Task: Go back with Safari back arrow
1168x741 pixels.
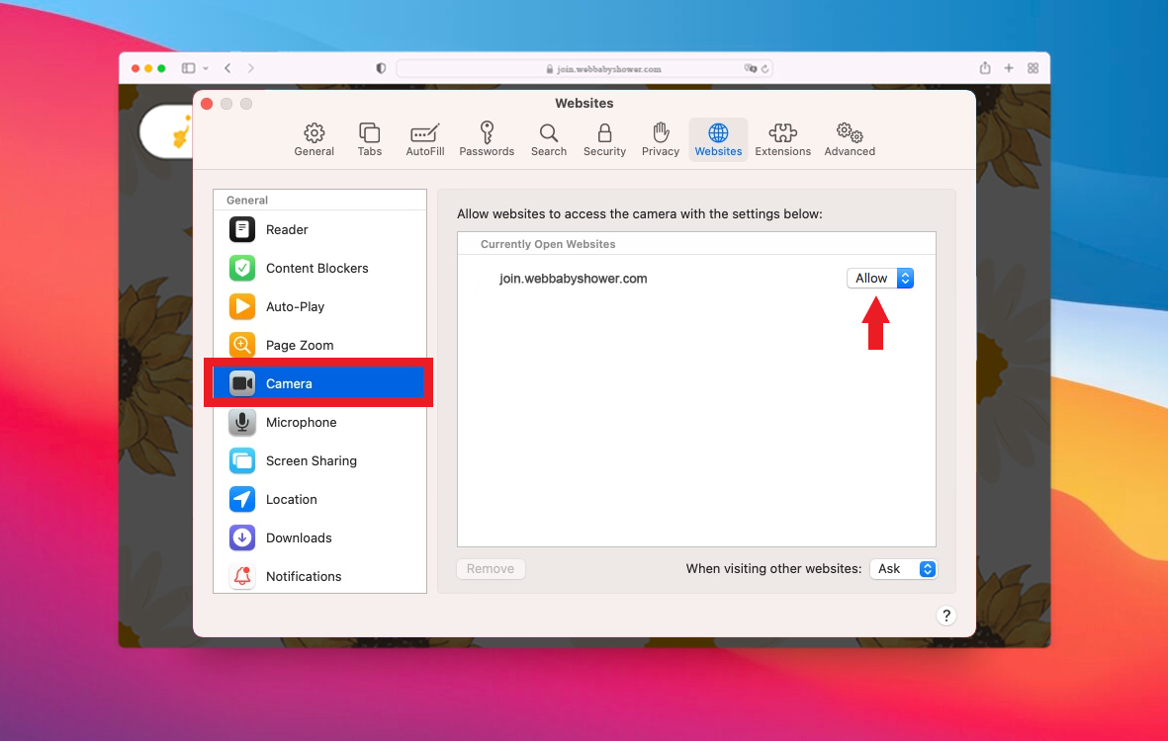Action: [227, 68]
